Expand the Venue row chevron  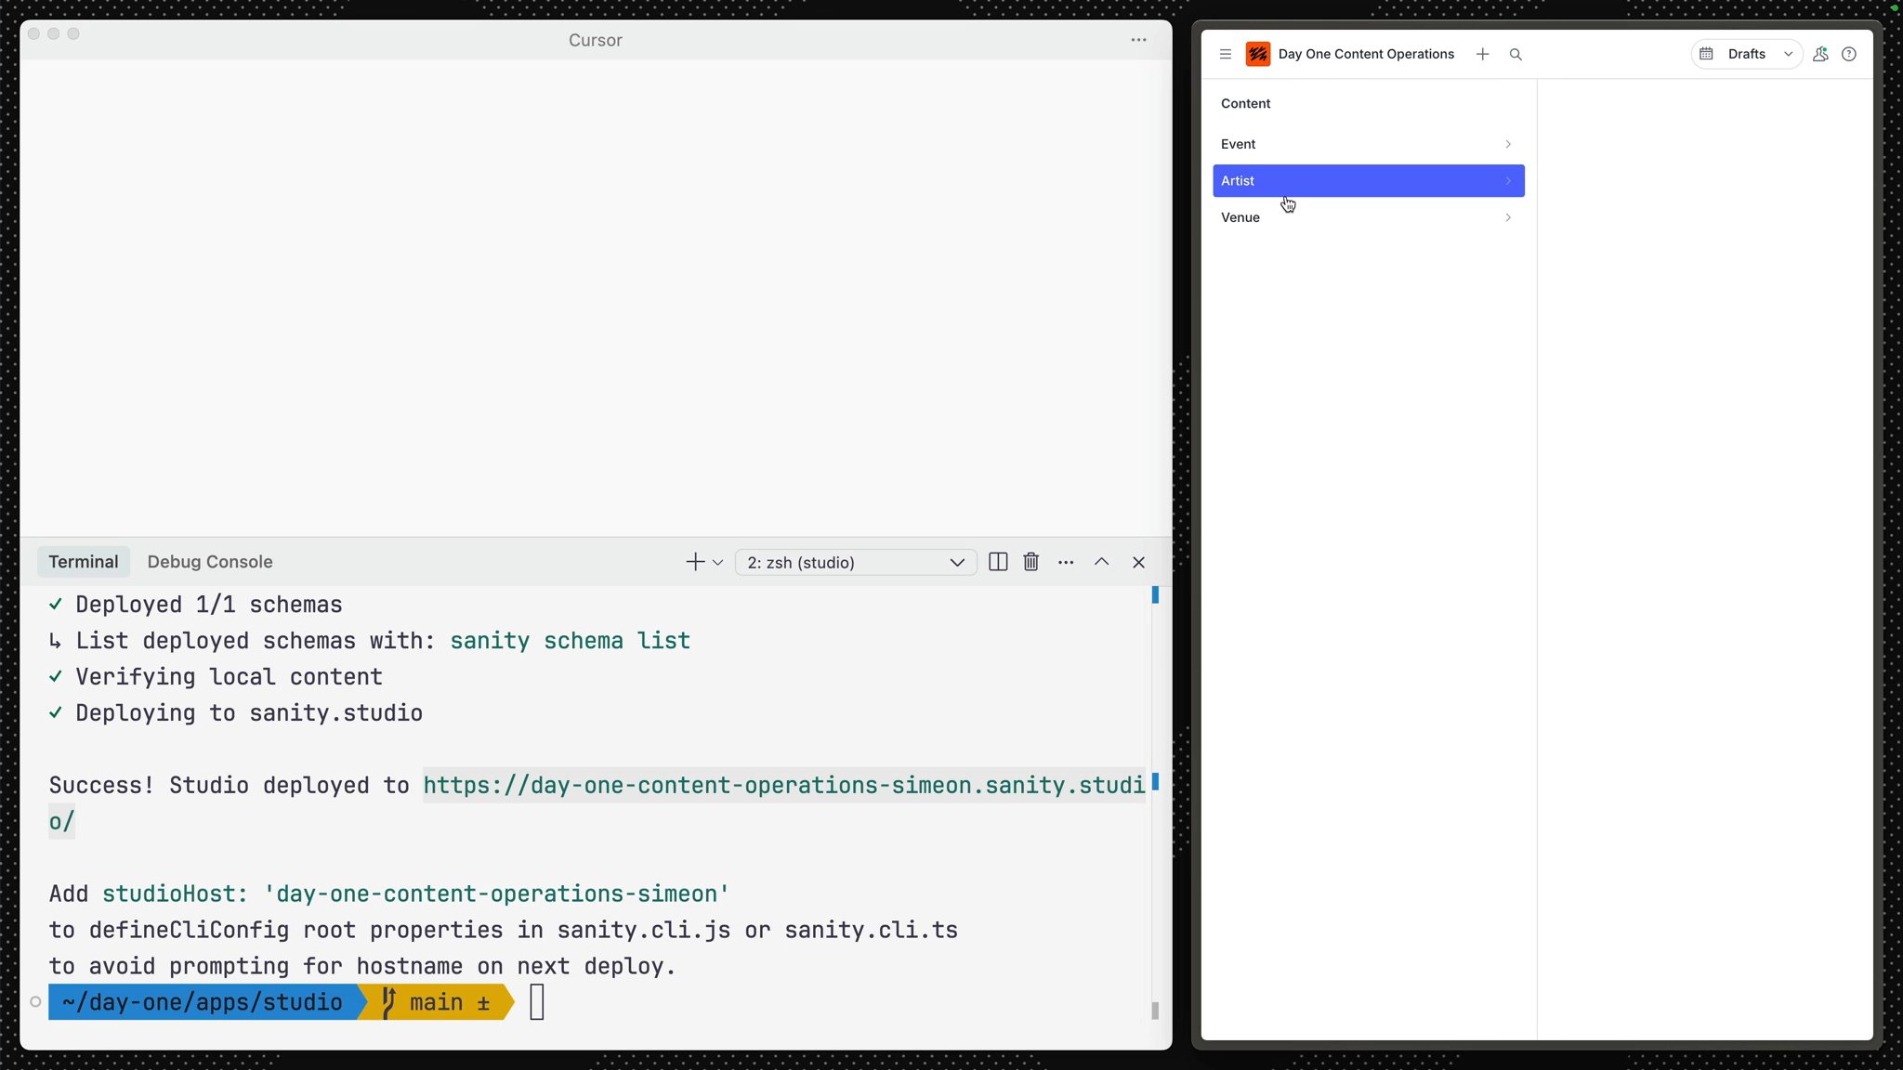1507,217
